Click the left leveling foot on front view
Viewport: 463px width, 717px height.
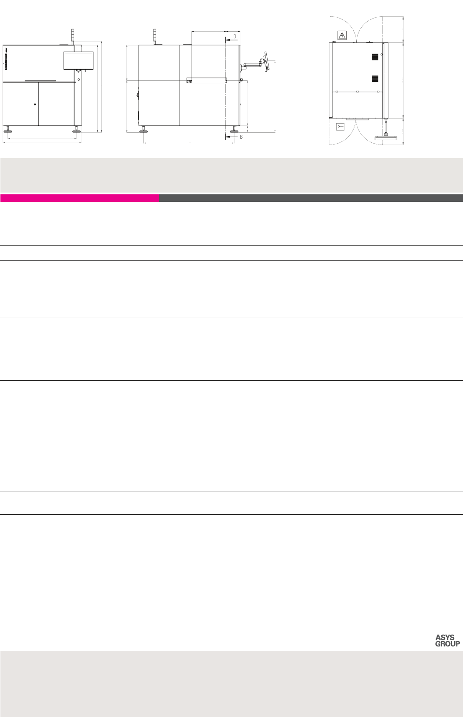(8, 130)
